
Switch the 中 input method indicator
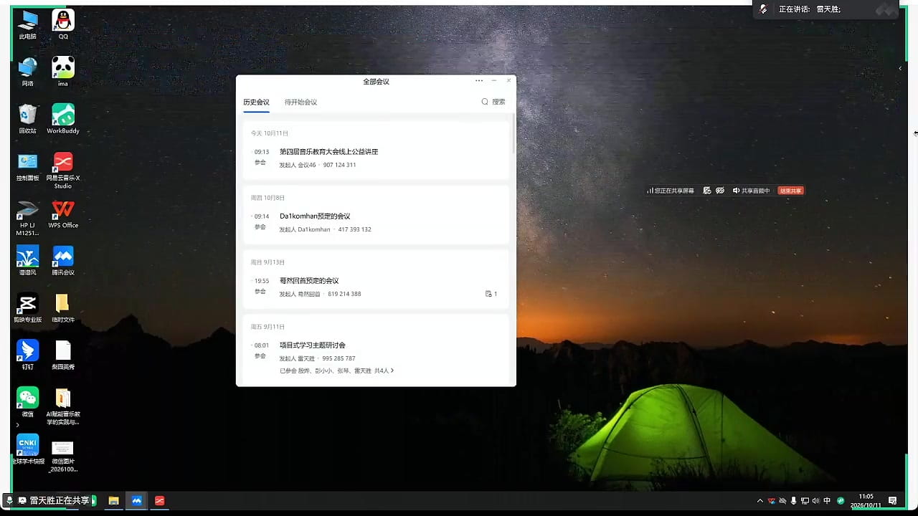tap(827, 500)
